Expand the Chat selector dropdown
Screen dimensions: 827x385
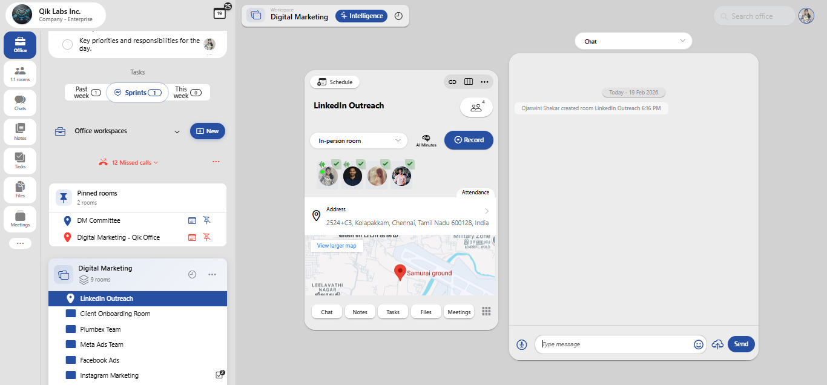pos(633,41)
